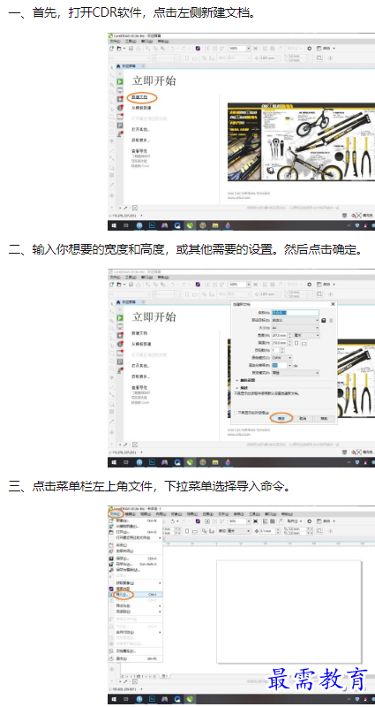Select the 欢迎屏幕 tab in step 1
The height and width of the screenshot is (707, 375).
tap(127, 65)
